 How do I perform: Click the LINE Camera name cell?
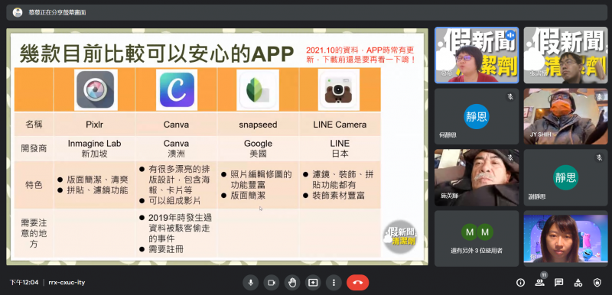click(x=340, y=125)
